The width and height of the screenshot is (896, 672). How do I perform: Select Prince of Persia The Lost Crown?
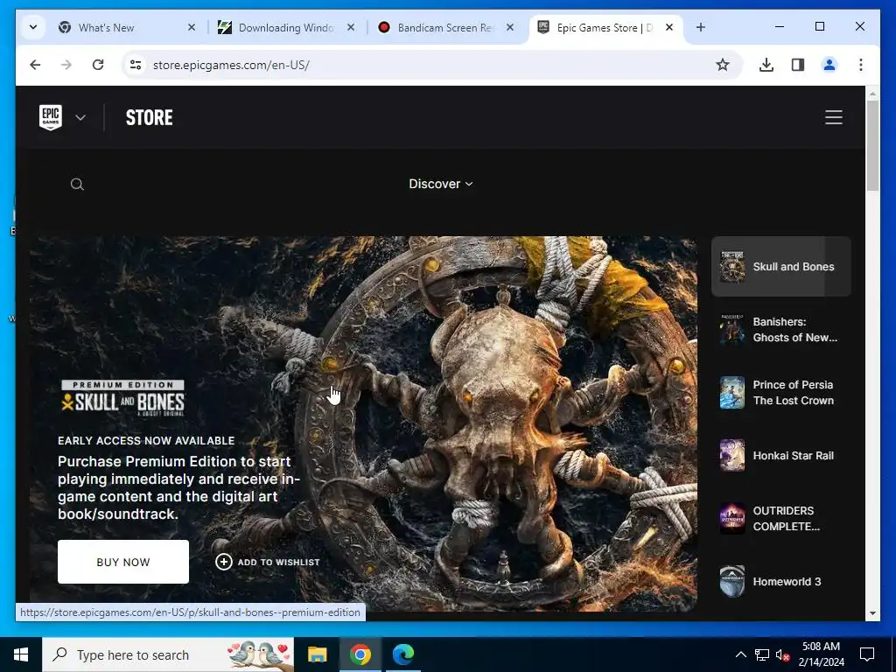tap(780, 393)
